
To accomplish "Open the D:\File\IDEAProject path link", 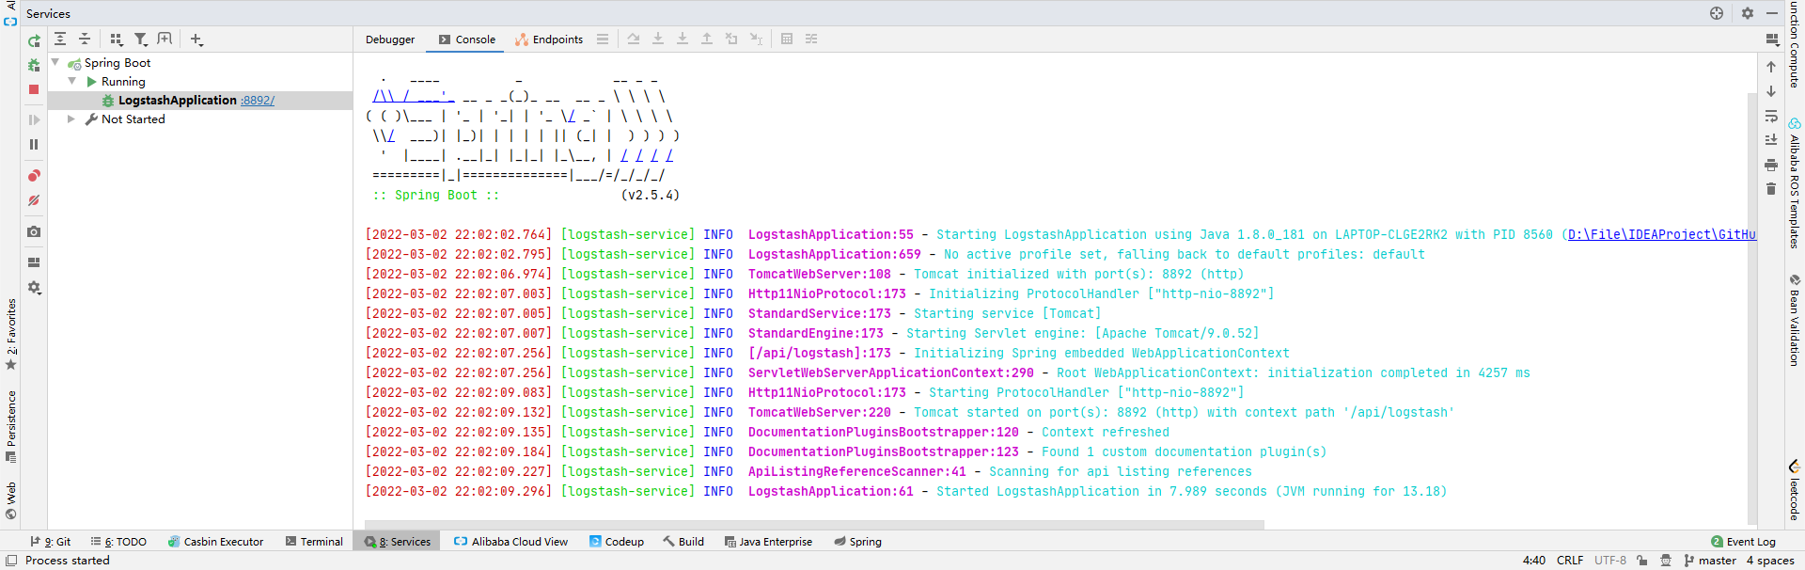I will pos(1661,234).
